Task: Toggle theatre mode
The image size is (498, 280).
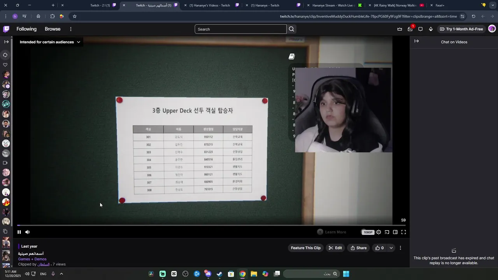Action: [395, 232]
